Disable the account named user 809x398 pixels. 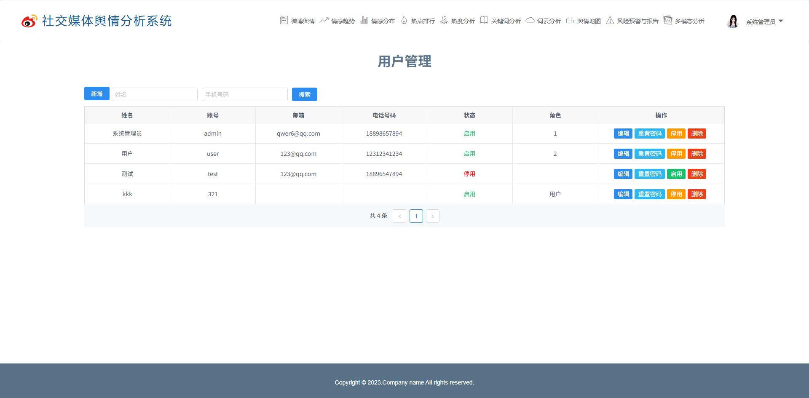coord(676,154)
